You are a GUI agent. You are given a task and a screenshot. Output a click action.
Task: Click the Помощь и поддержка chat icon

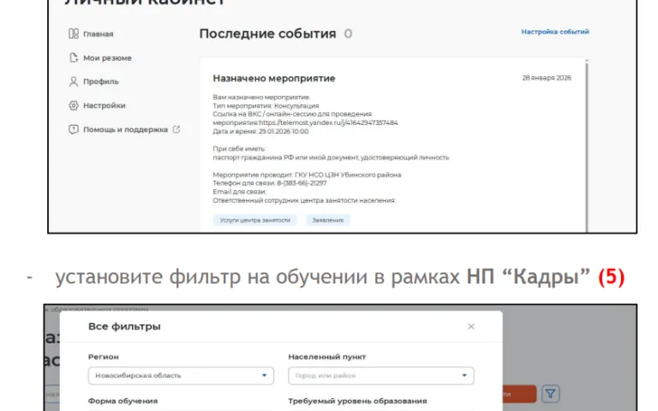pyautogui.click(x=74, y=130)
